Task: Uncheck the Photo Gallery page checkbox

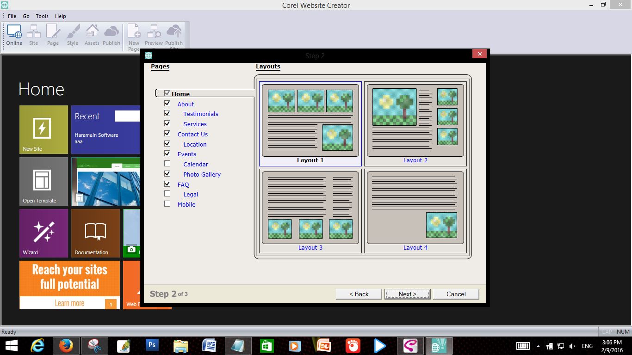Action: click(167, 174)
